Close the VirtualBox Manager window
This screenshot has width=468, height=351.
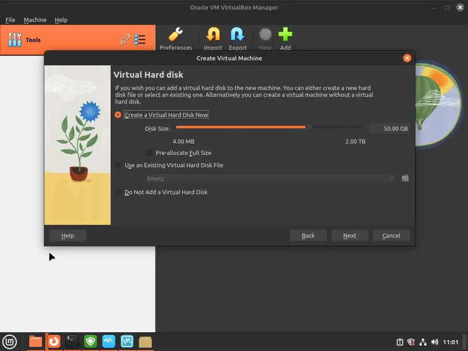[x=460, y=7]
